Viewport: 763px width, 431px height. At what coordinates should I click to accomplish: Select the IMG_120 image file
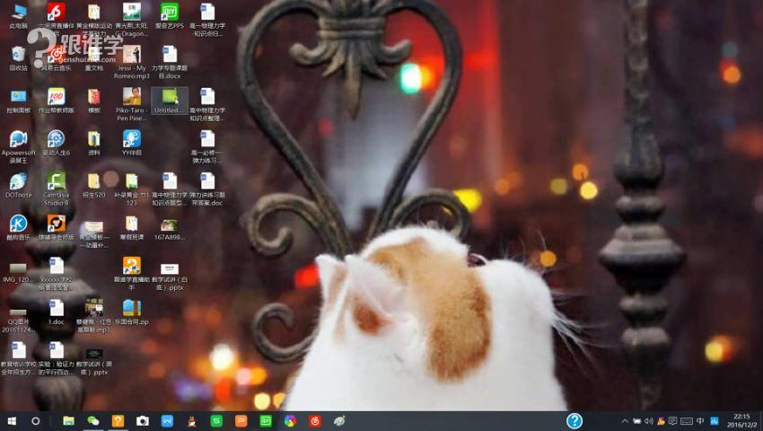click(x=19, y=273)
